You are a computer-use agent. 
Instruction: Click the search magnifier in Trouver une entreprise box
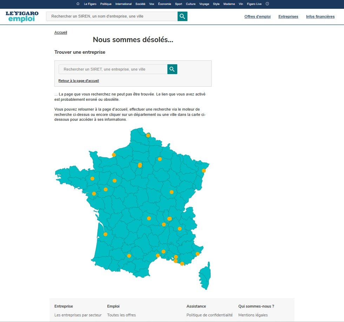pos(172,69)
